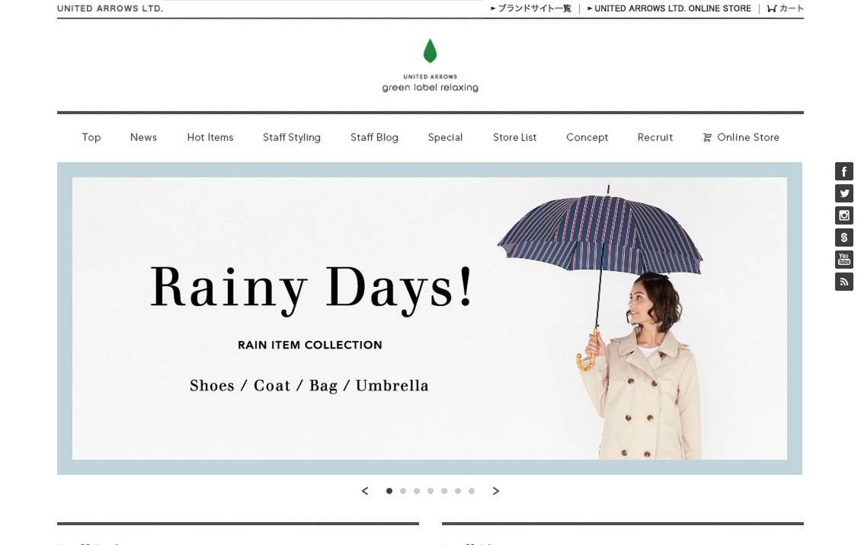Open the ブランドサイト一覧 brand list link
Image resolution: width=861 pixels, height=545 pixels.
pyautogui.click(x=531, y=8)
